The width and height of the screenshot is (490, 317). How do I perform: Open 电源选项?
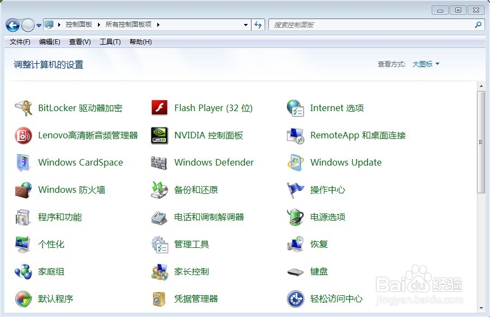pos(328,217)
